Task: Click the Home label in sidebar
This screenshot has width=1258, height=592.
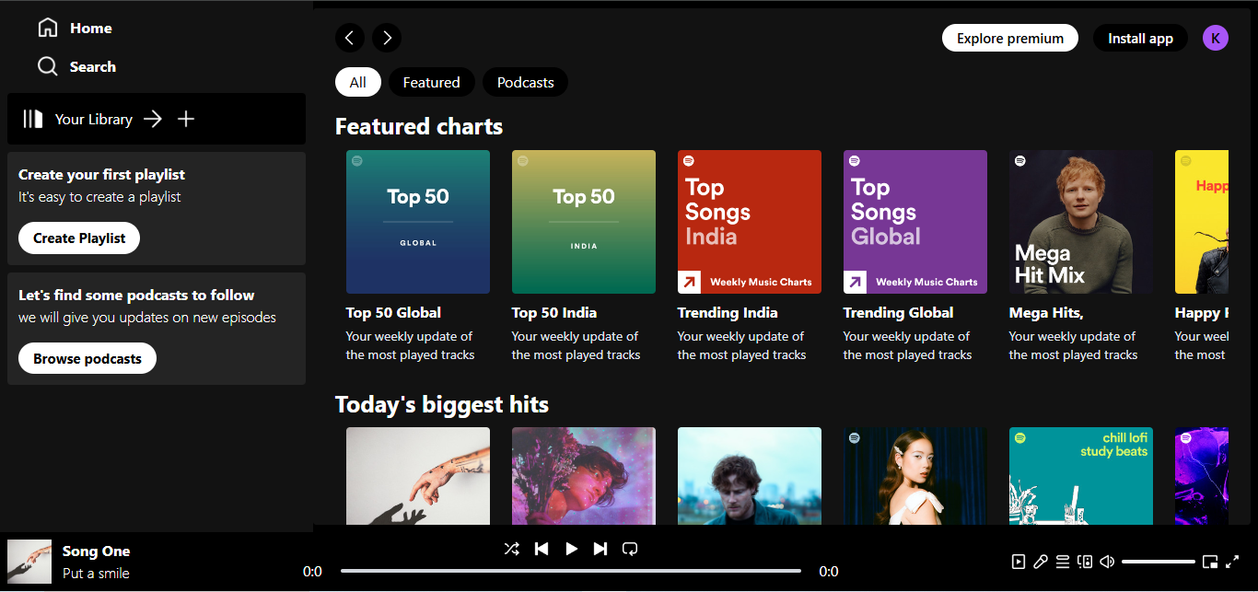Action: coord(91,28)
